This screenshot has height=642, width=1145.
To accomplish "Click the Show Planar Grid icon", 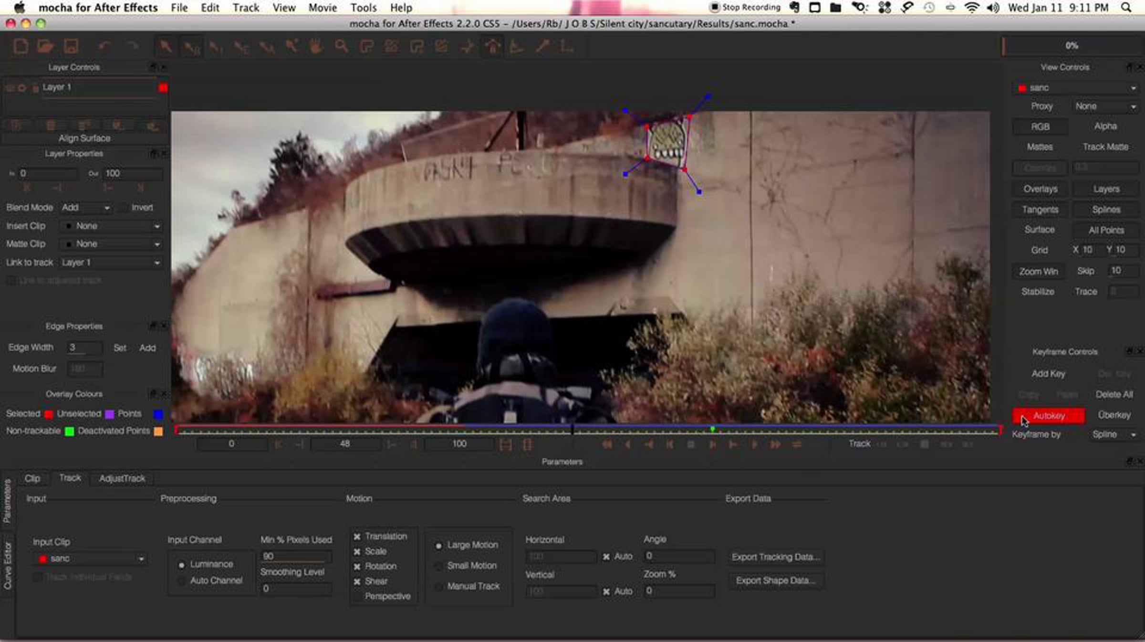I will click(517, 47).
